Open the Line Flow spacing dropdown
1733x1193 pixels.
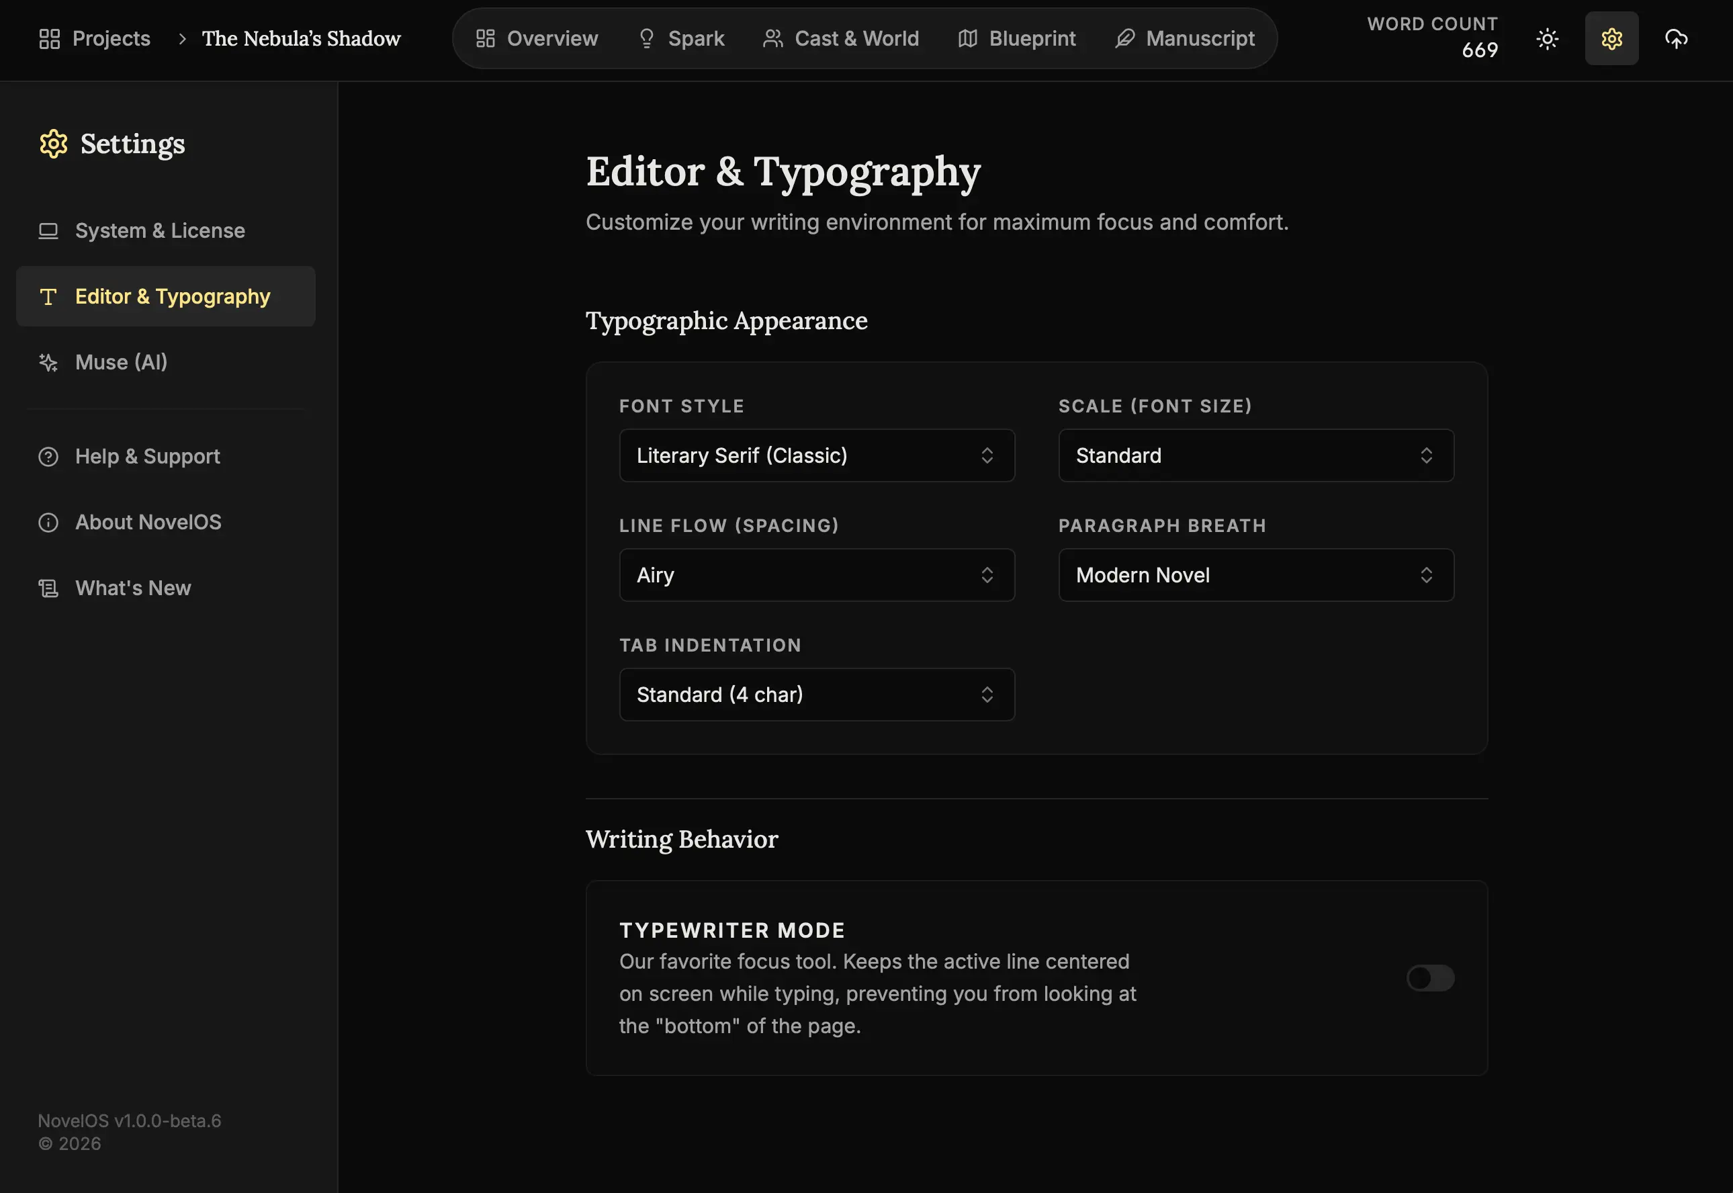pyautogui.click(x=816, y=575)
